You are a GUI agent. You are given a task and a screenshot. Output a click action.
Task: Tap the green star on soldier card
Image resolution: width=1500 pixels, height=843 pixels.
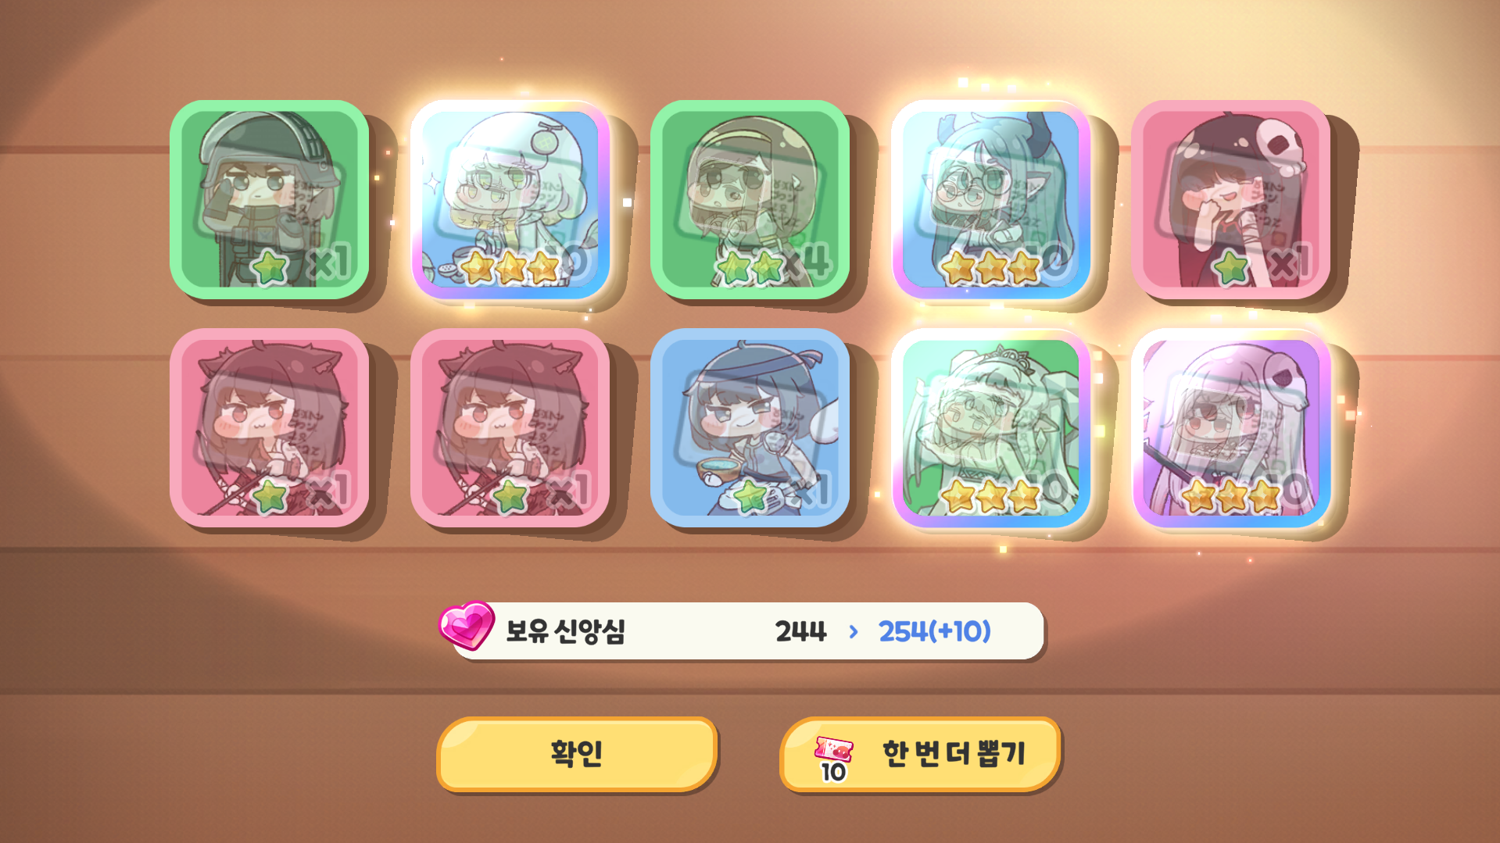coord(270,268)
